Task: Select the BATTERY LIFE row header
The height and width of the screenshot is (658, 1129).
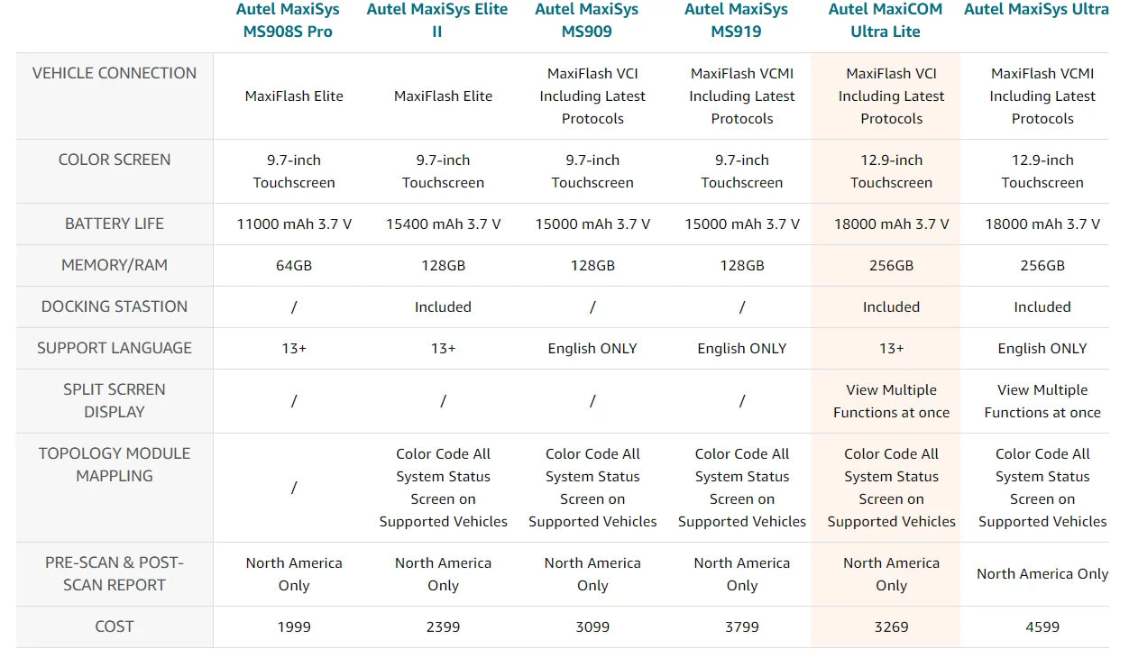Action: click(x=115, y=224)
